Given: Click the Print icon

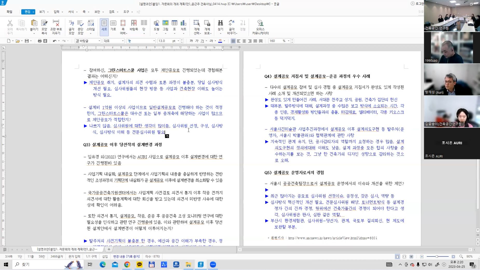Looking at the screenshot, I should coord(40,41).
